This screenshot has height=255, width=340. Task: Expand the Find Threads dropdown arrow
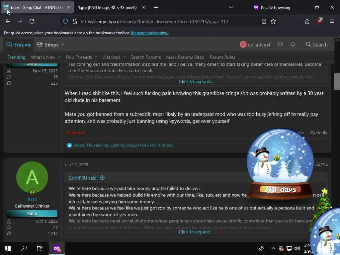coord(96,57)
